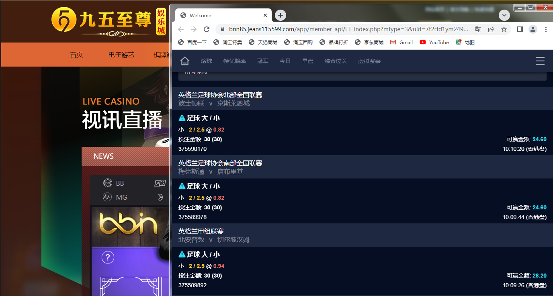Click bet number 375590170
This screenshot has width=553, height=296.
point(193,149)
